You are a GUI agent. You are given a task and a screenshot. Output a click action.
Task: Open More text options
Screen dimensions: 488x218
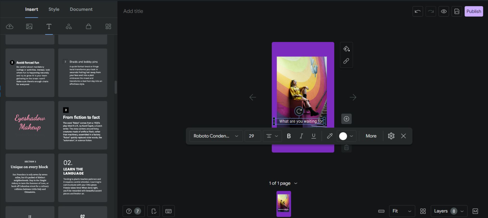[371, 136]
